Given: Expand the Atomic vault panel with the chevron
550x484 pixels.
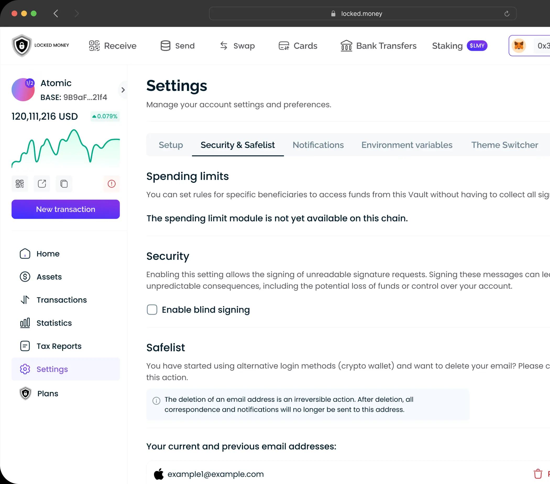Looking at the screenshot, I should tap(123, 90).
